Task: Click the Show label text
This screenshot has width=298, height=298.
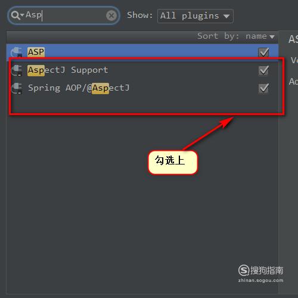Action: [139, 15]
